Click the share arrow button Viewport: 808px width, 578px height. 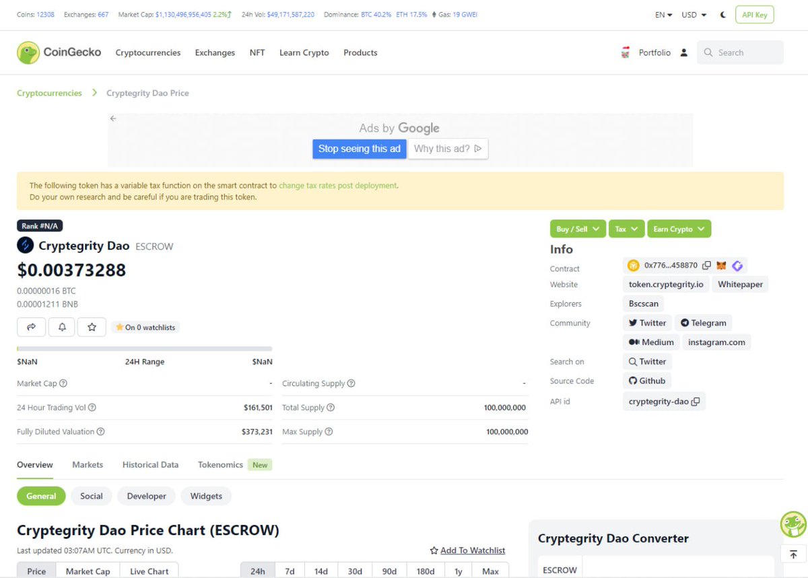tap(31, 327)
